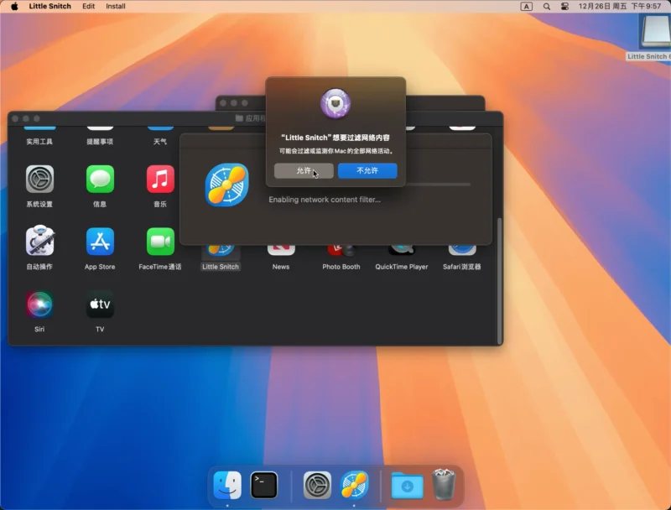Open Control Center in the menu bar
Screen dimensions: 671x510
coord(565,6)
